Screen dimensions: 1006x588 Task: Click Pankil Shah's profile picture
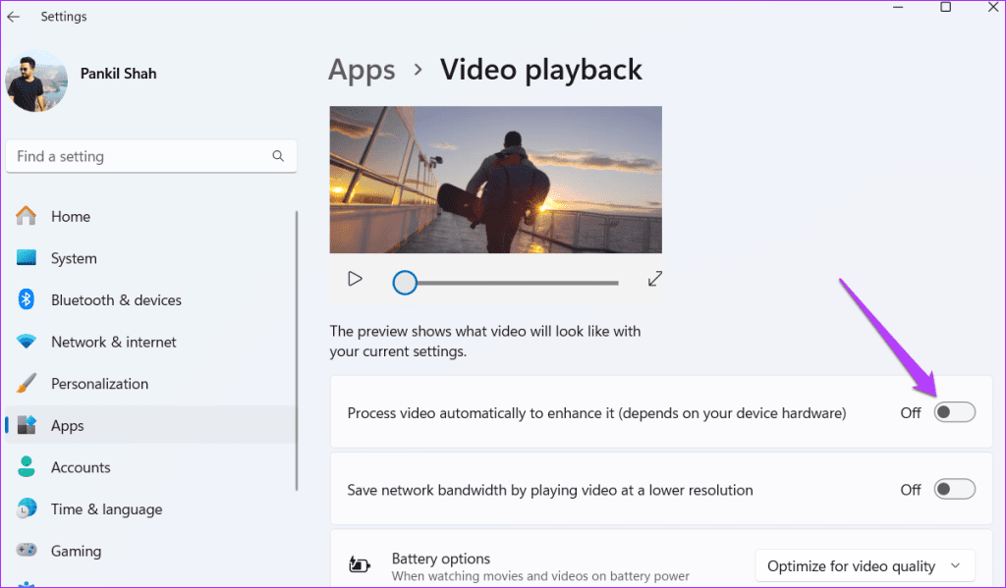coord(36,80)
